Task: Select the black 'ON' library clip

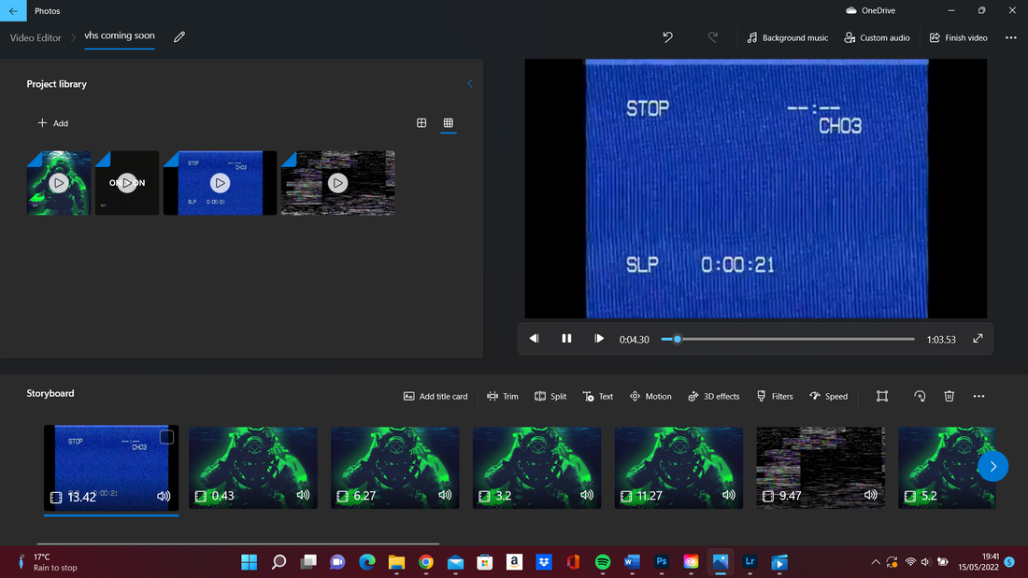Action: coord(127,183)
